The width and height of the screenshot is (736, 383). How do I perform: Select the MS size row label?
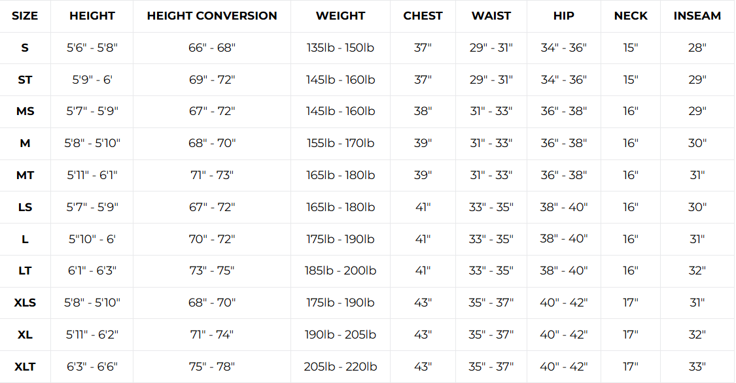click(x=25, y=111)
